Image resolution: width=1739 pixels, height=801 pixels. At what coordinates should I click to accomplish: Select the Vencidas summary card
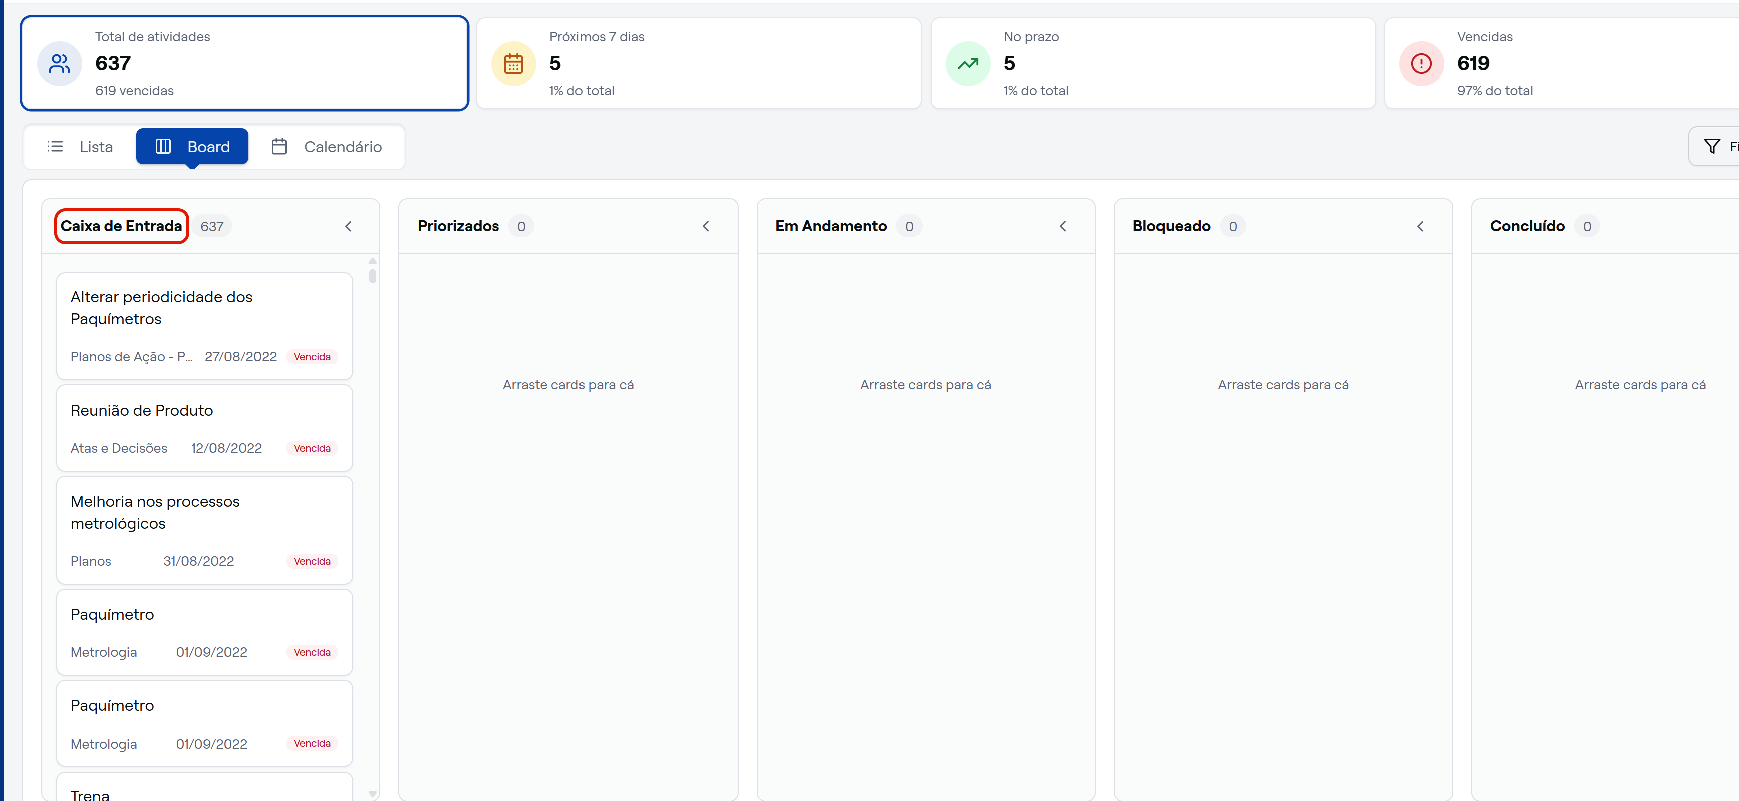coord(1561,64)
